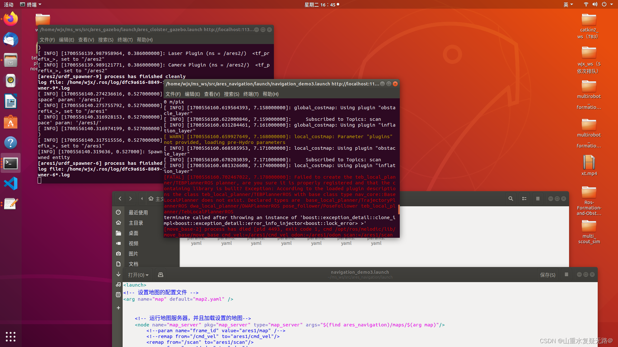Click 活动 activities button
This screenshot has width=618, height=347.
(x=9, y=4)
